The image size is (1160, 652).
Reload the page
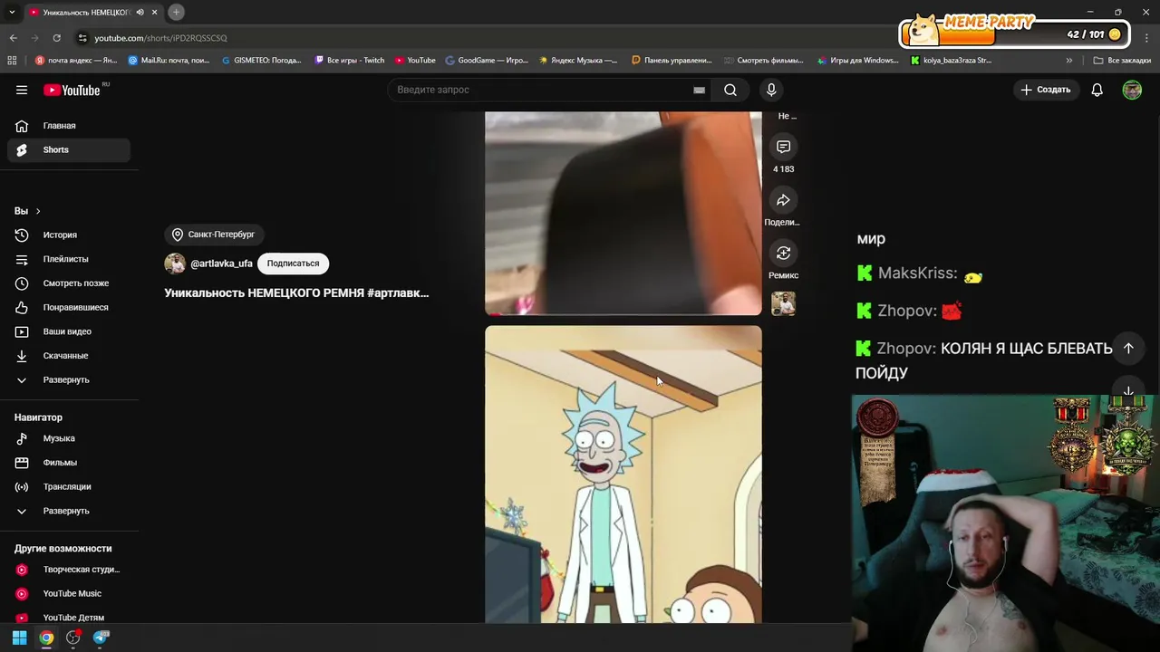56,38
